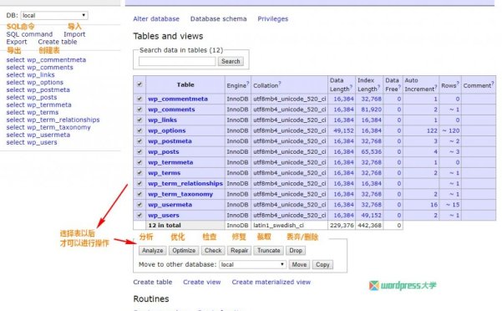Open the wp_usermeta table link
This screenshot has height=311, width=502.
170,205
